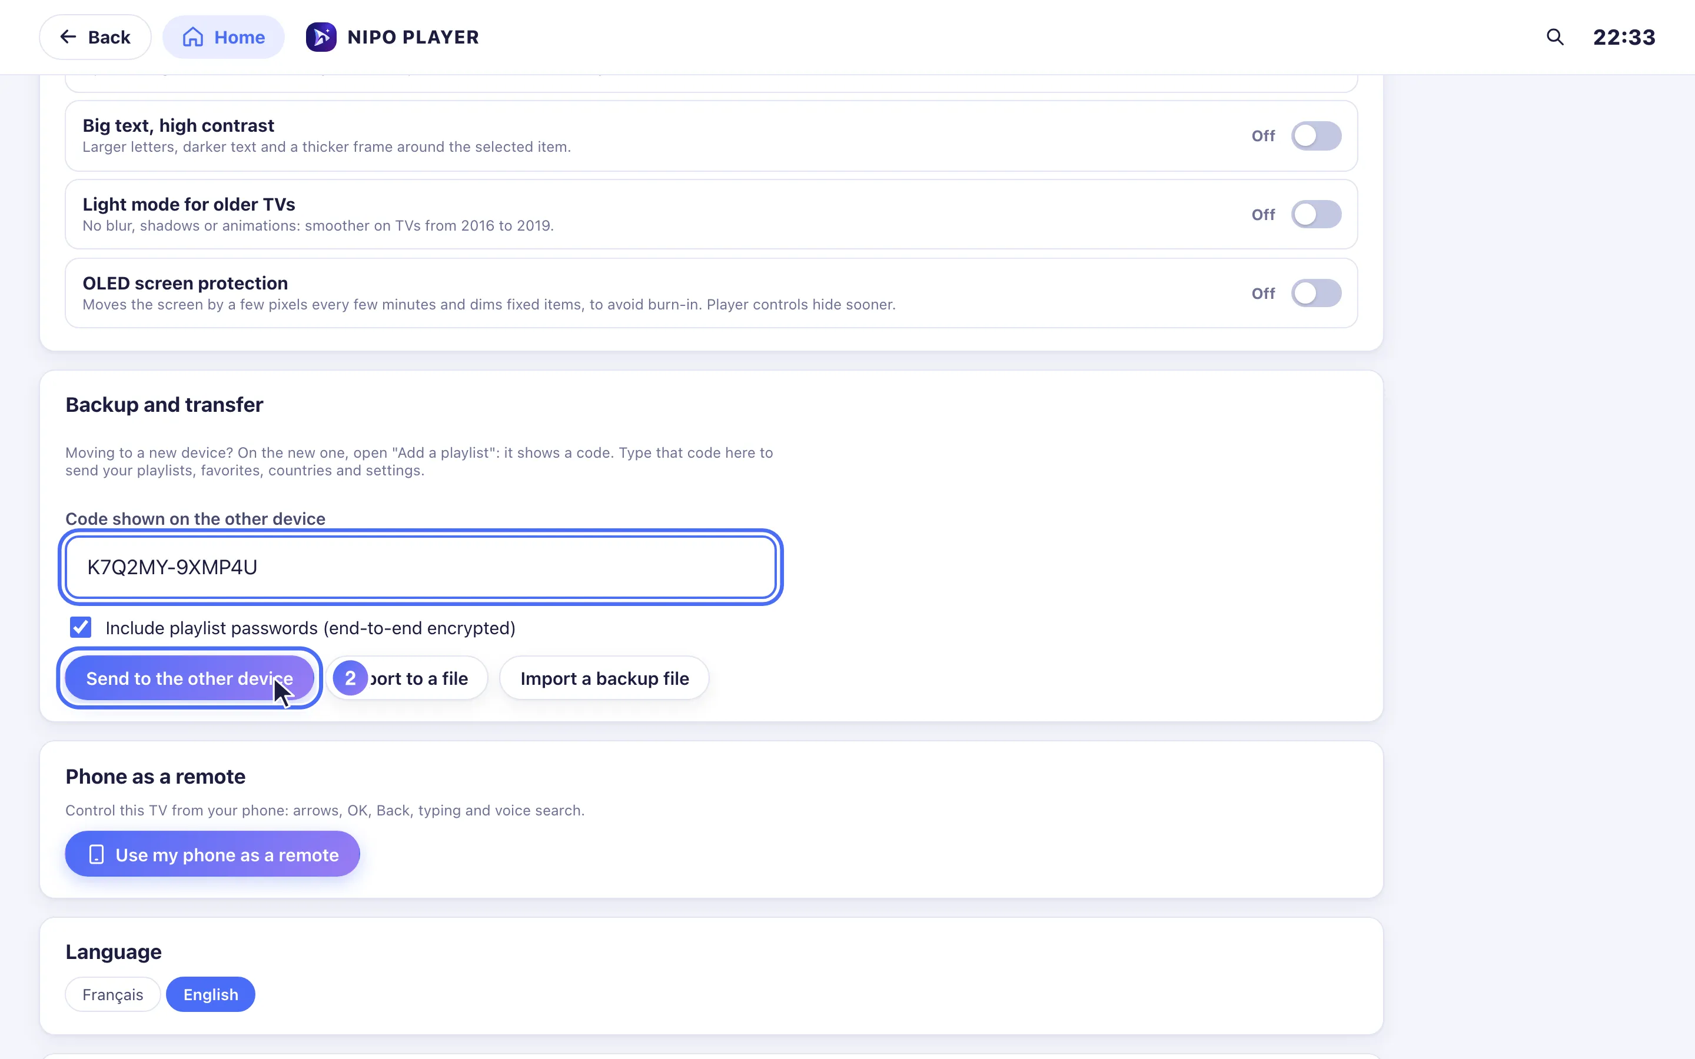Toggle Big text, high contrast switch

1315,136
